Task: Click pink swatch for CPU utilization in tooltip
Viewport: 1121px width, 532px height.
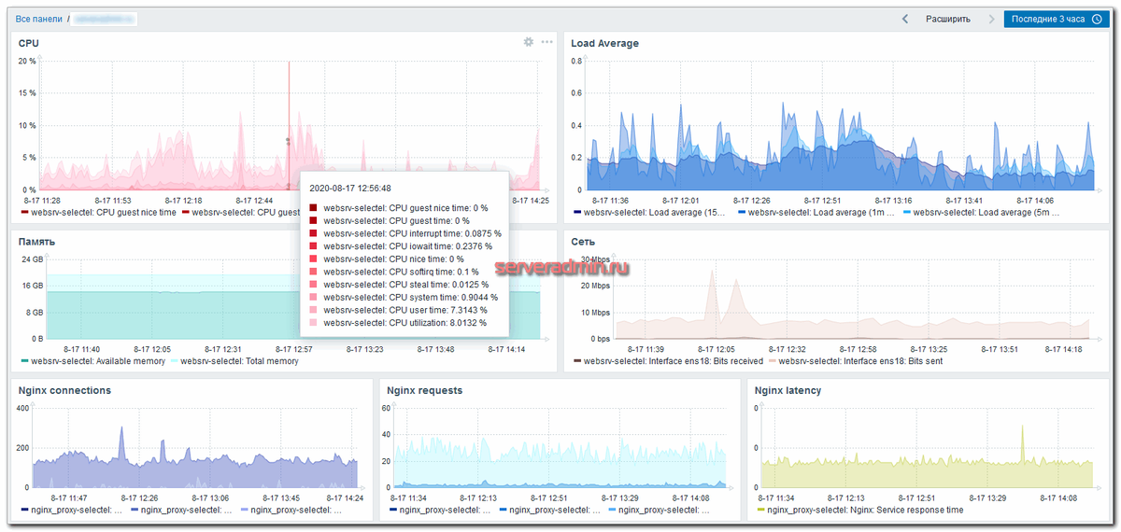Action: pos(314,323)
